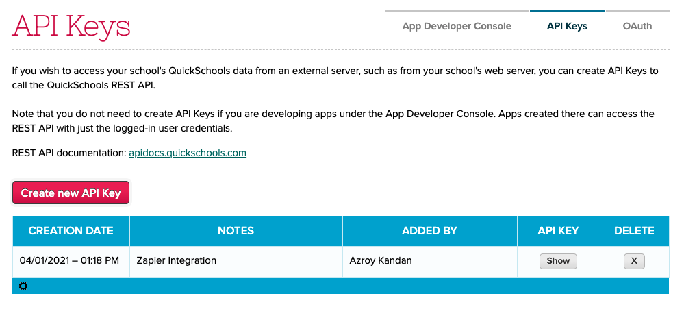Click the ADDED BY column header
The width and height of the screenshot is (684, 322).
pyautogui.click(x=430, y=231)
